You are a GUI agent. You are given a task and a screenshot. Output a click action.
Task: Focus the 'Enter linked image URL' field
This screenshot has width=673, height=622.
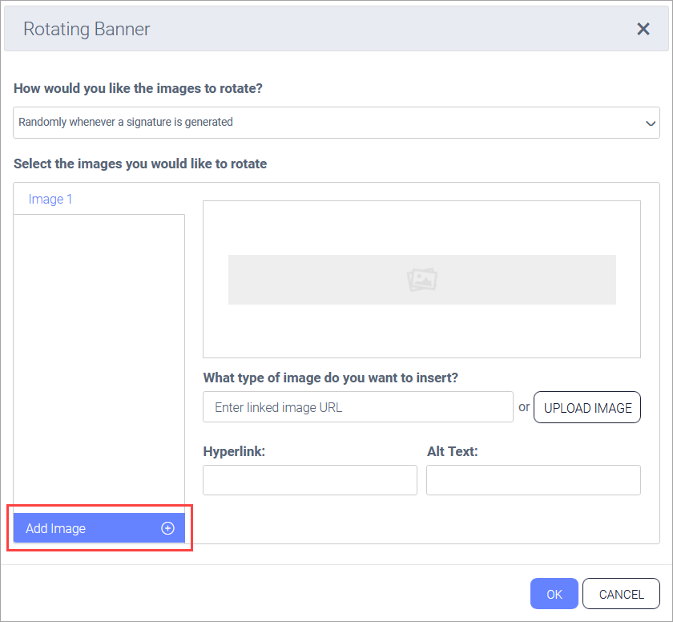pyautogui.click(x=357, y=407)
